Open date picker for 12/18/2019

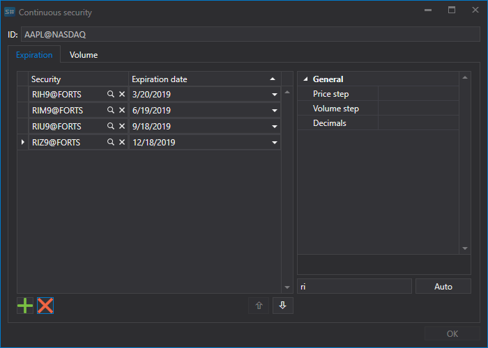point(275,143)
